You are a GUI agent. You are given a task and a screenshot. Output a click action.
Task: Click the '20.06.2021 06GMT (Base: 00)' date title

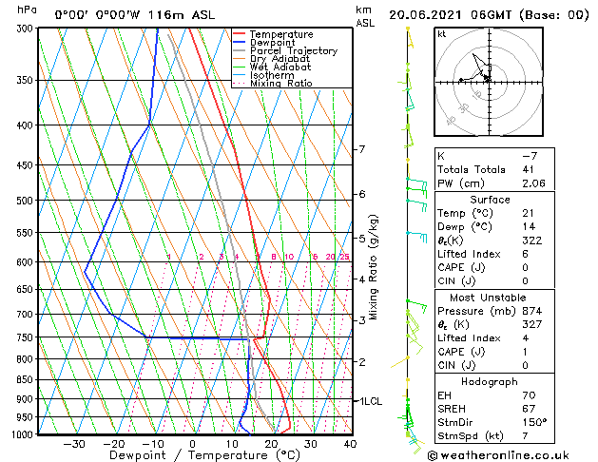[489, 15]
